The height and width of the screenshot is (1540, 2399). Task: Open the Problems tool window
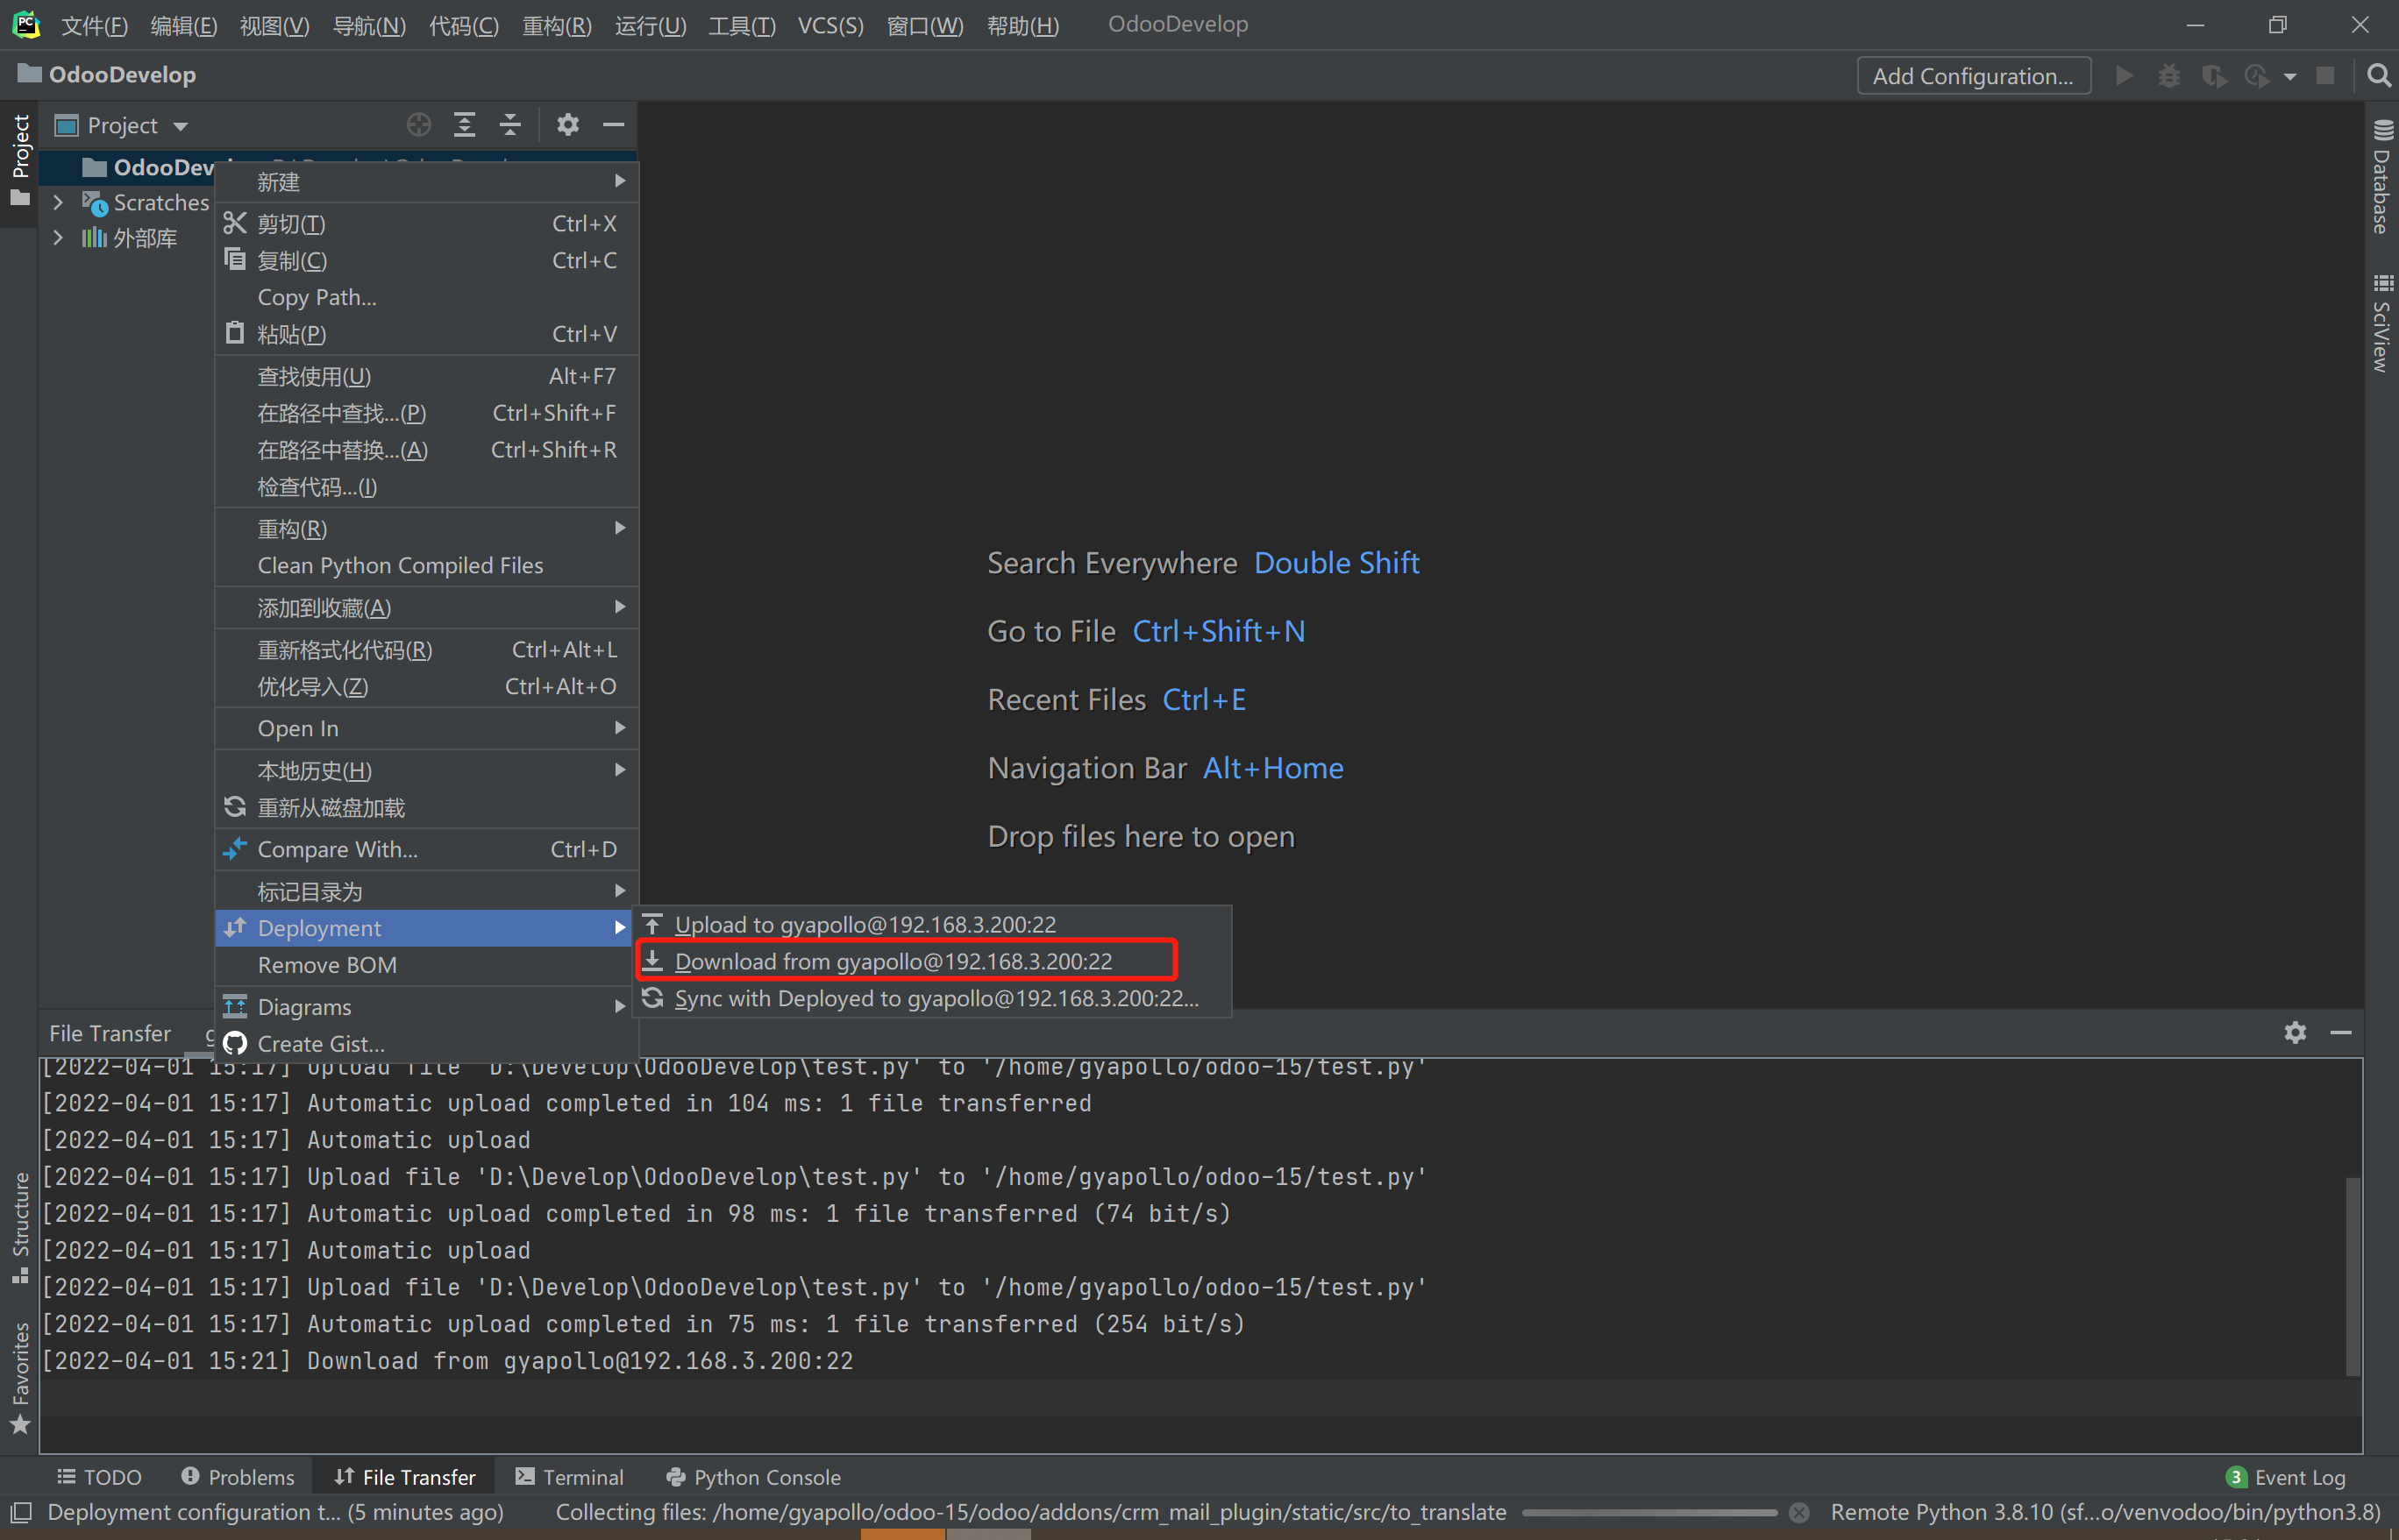238,1477
